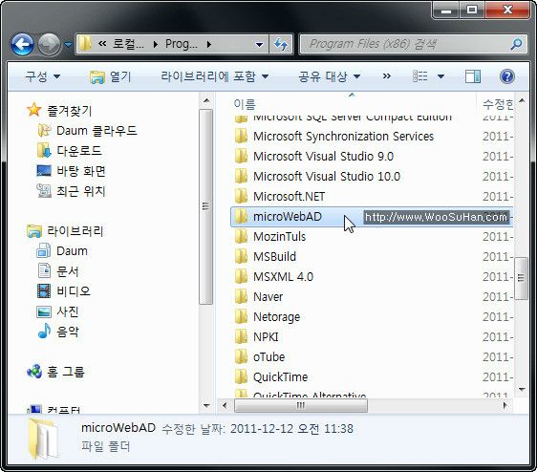Show more toolbar commands via chevron
Image resolution: width=537 pixels, height=472 pixels.
coord(387,76)
